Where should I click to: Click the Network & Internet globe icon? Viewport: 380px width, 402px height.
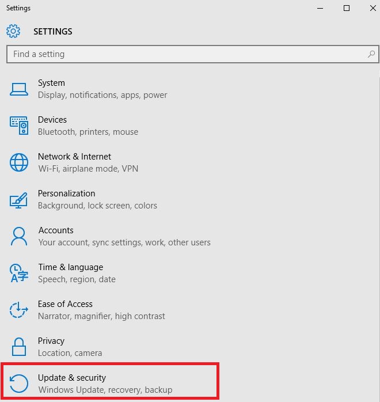tap(19, 162)
